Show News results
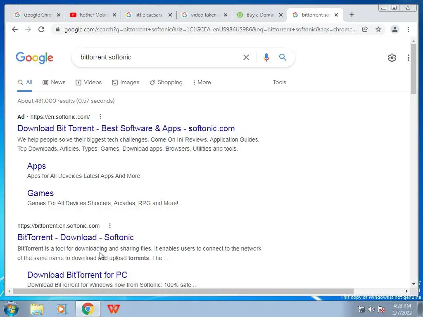 (54, 83)
